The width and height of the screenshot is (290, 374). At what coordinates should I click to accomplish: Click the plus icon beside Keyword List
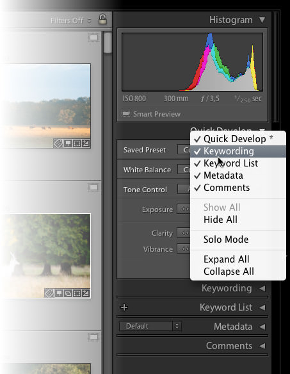click(124, 307)
